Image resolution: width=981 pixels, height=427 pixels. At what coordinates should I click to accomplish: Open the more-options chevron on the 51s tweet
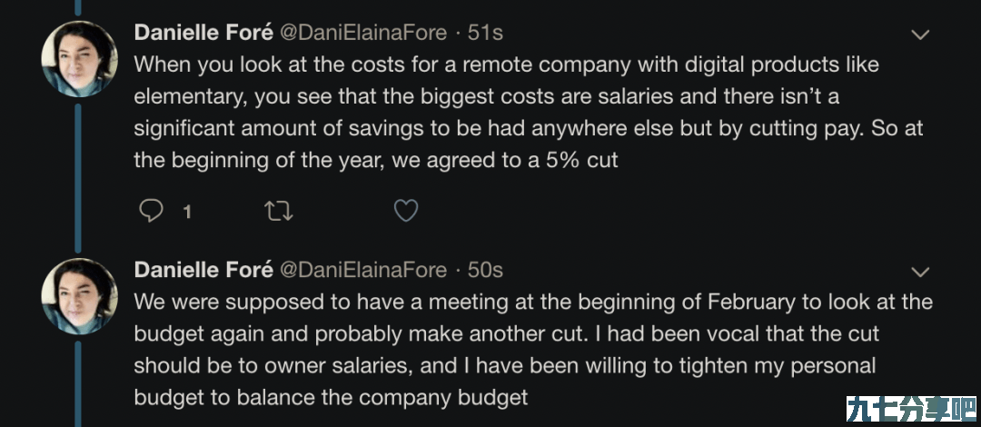[920, 35]
